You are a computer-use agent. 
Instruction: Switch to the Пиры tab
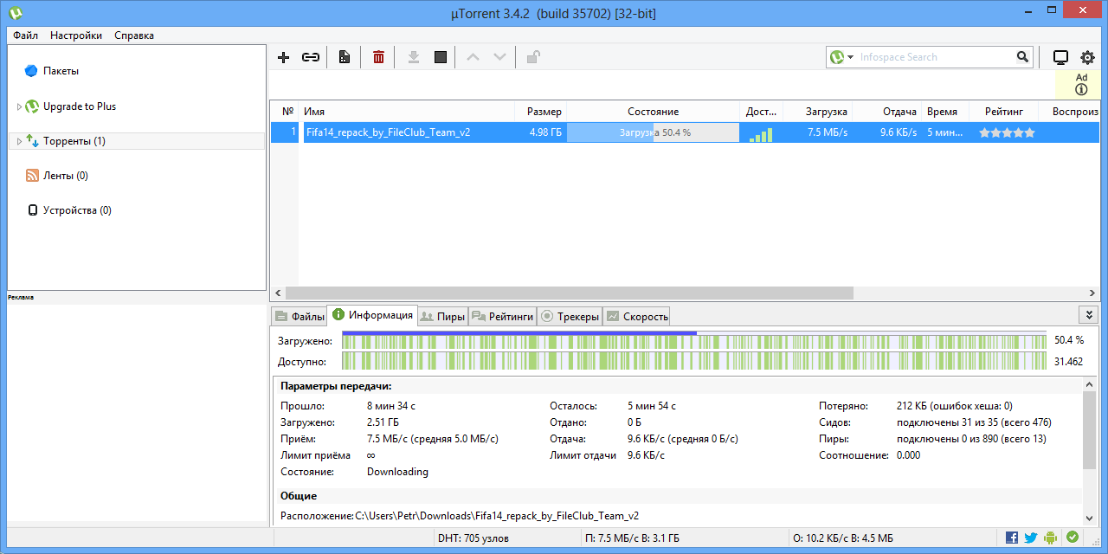[x=443, y=317]
